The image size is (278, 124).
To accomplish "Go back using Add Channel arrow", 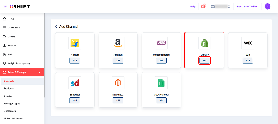I will 57,27.
